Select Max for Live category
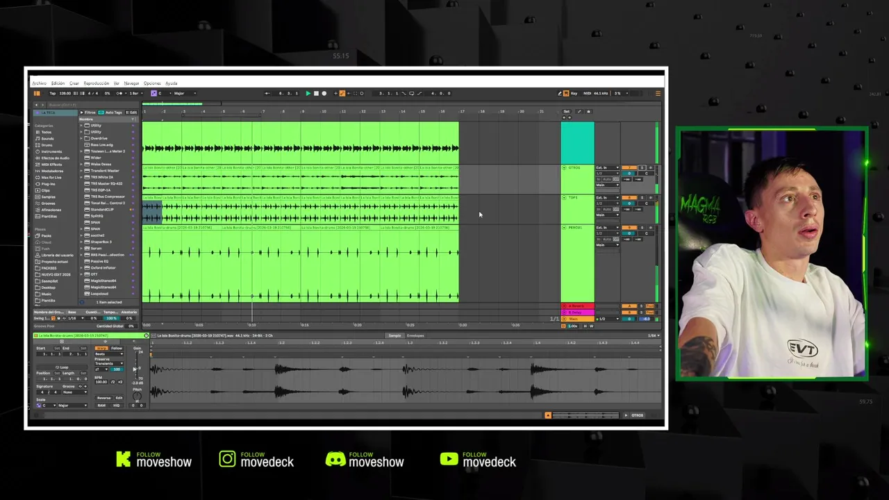This screenshot has height=500, width=889. (51, 177)
